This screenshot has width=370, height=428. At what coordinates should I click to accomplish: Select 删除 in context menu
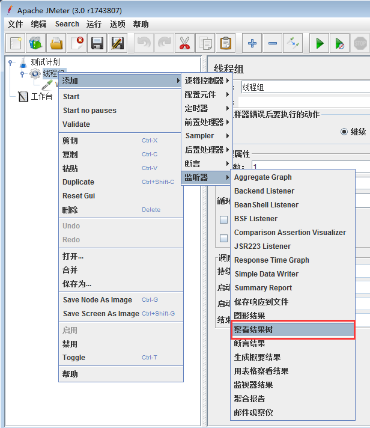point(121,210)
